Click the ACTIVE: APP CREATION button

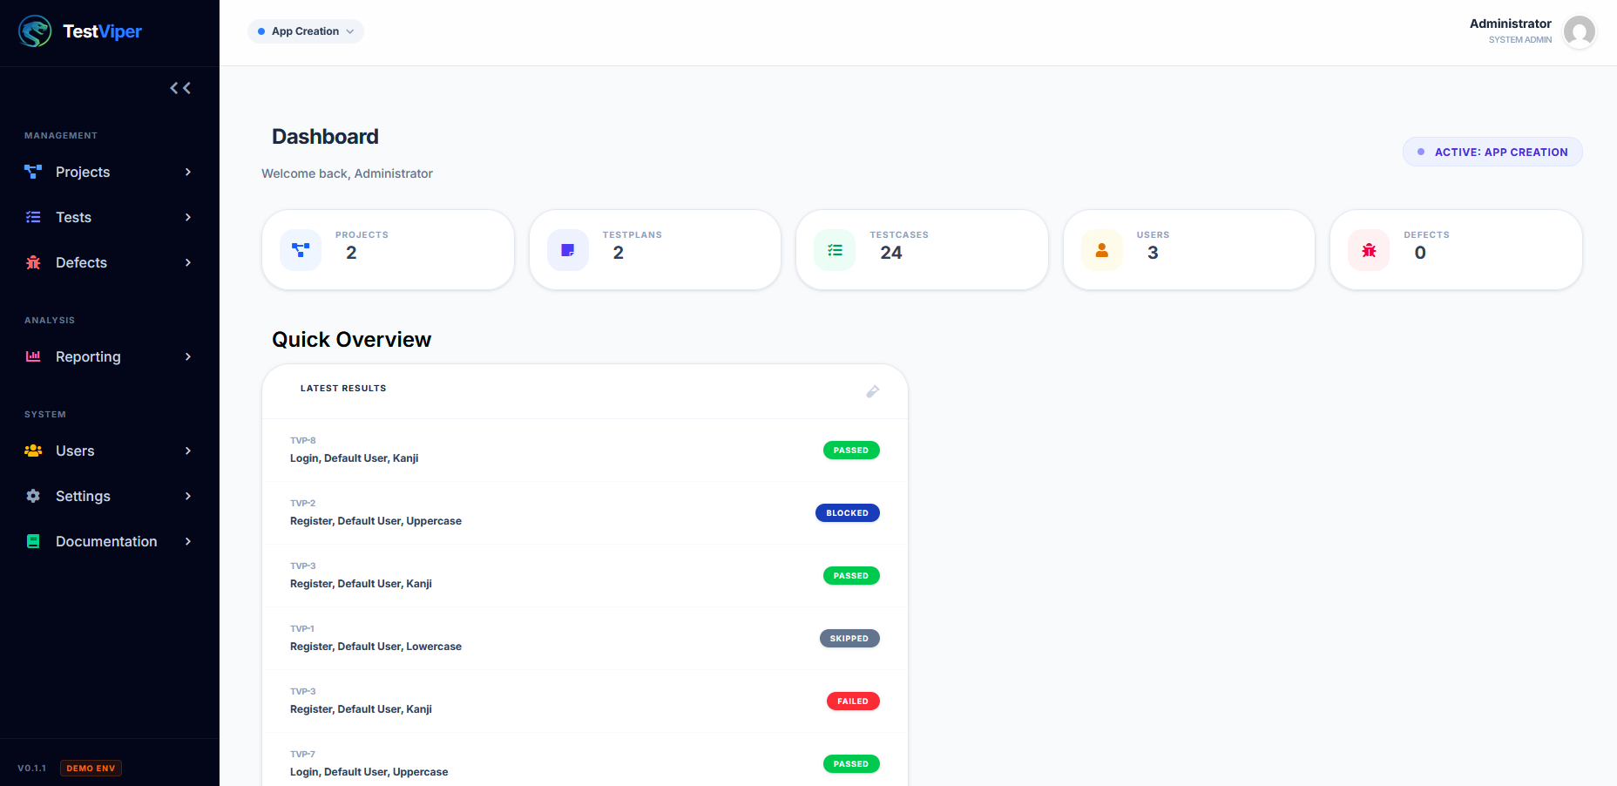(x=1492, y=151)
